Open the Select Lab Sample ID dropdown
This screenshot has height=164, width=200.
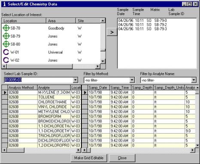point(76,80)
